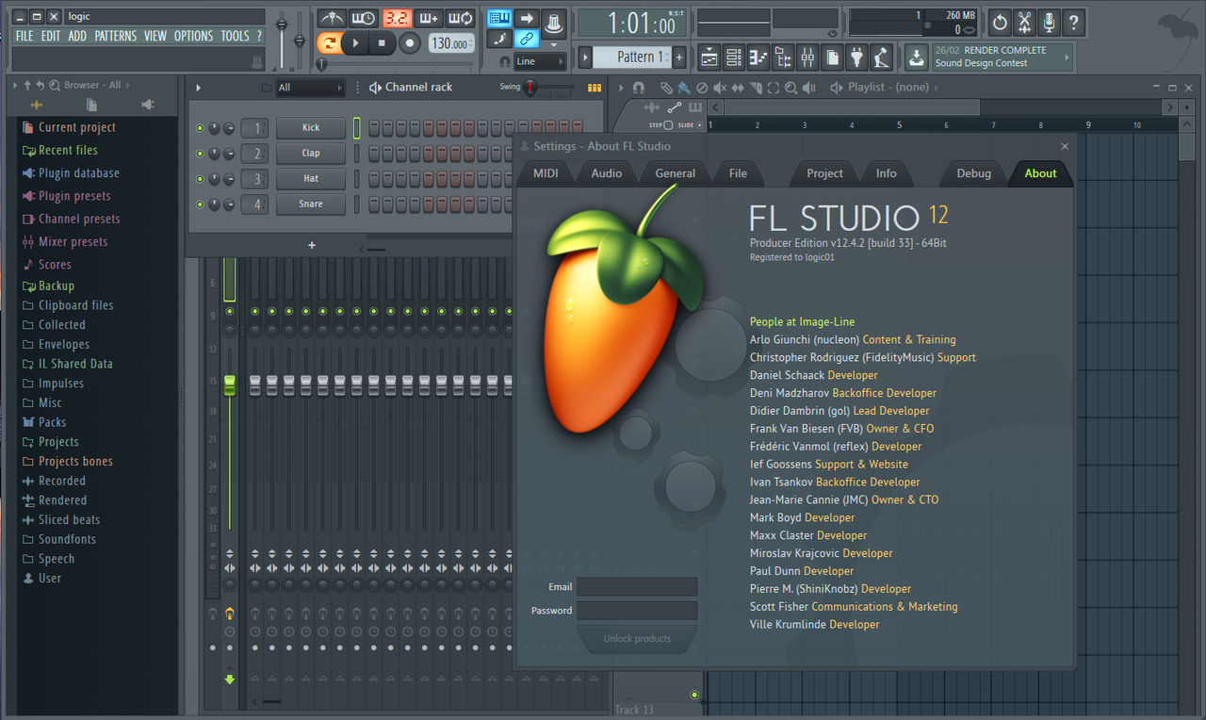Viewport: 1206px width, 720px height.
Task: Open the project picker icon
Action: 832,57
